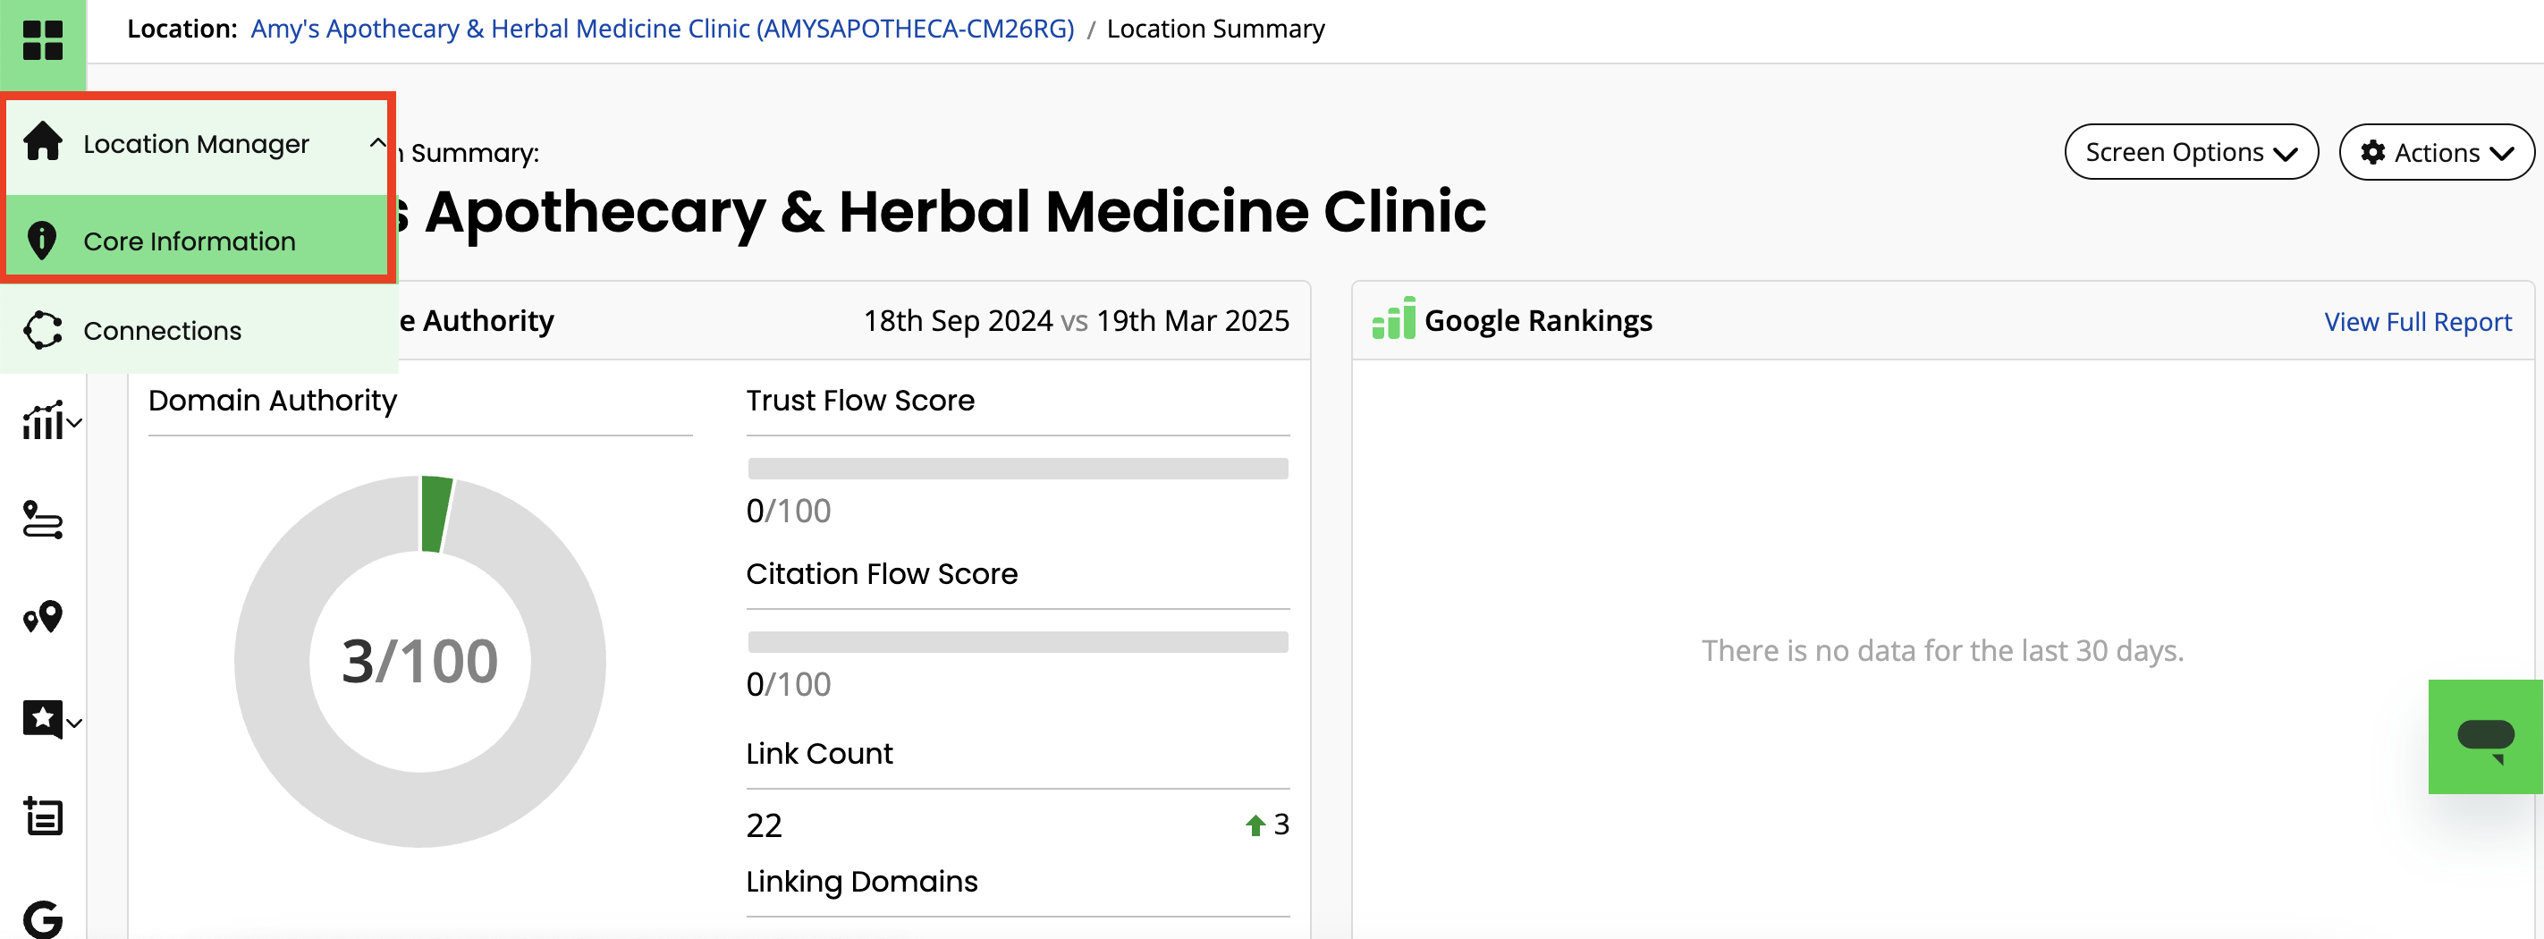The height and width of the screenshot is (939, 2544).
Task: Select Connections menu item
Action: (x=162, y=331)
